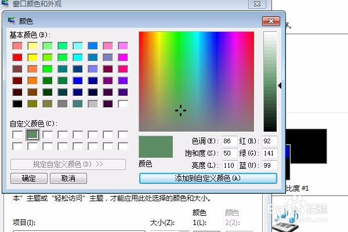Select the bright cyan basic color swatch
This screenshot has height=232, width=348.
tap(78, 57)
